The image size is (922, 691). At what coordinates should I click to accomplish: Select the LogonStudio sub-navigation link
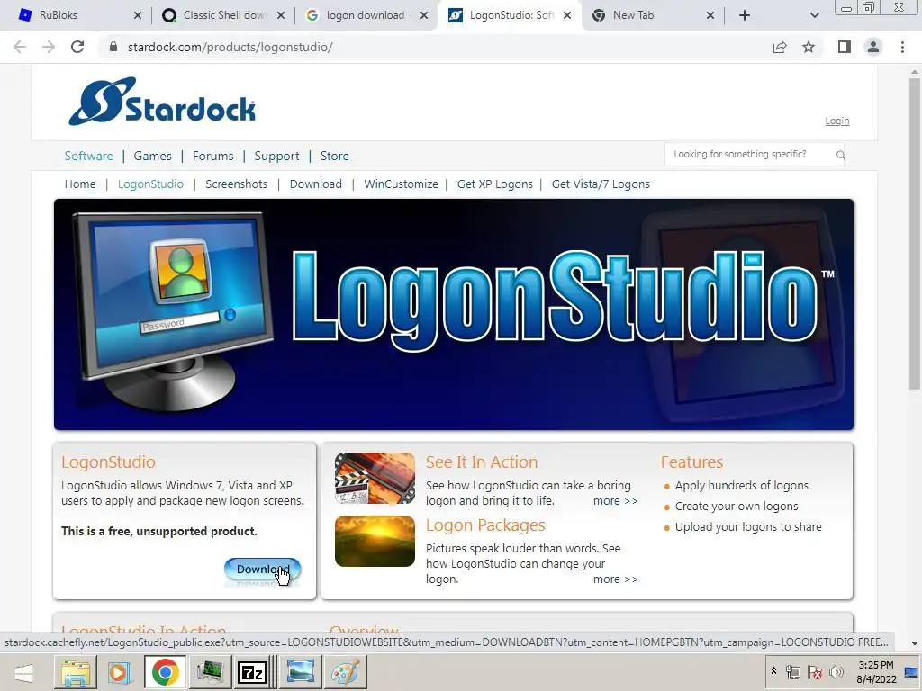(x=150, y=184)
